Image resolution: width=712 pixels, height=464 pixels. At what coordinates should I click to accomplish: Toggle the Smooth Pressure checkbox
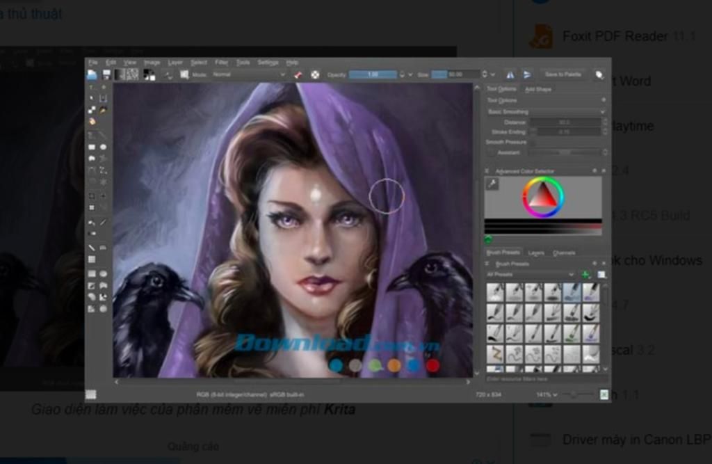533,142
